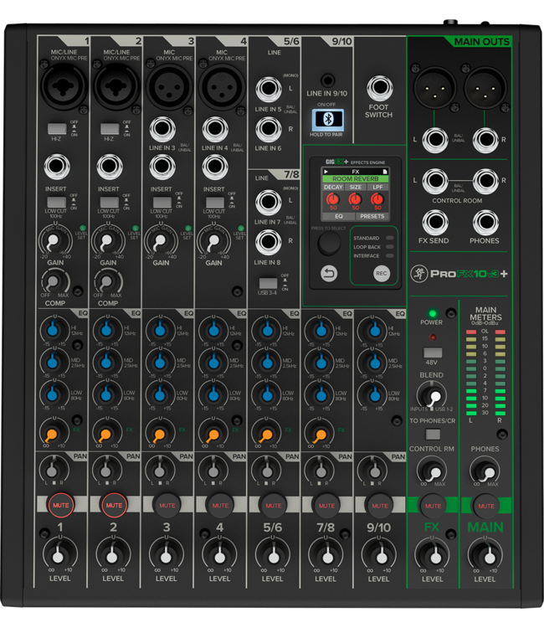This screenshot has height=628, width=544.
Task: Click the back arrow button on effects engine
Action: pos(329,274)
